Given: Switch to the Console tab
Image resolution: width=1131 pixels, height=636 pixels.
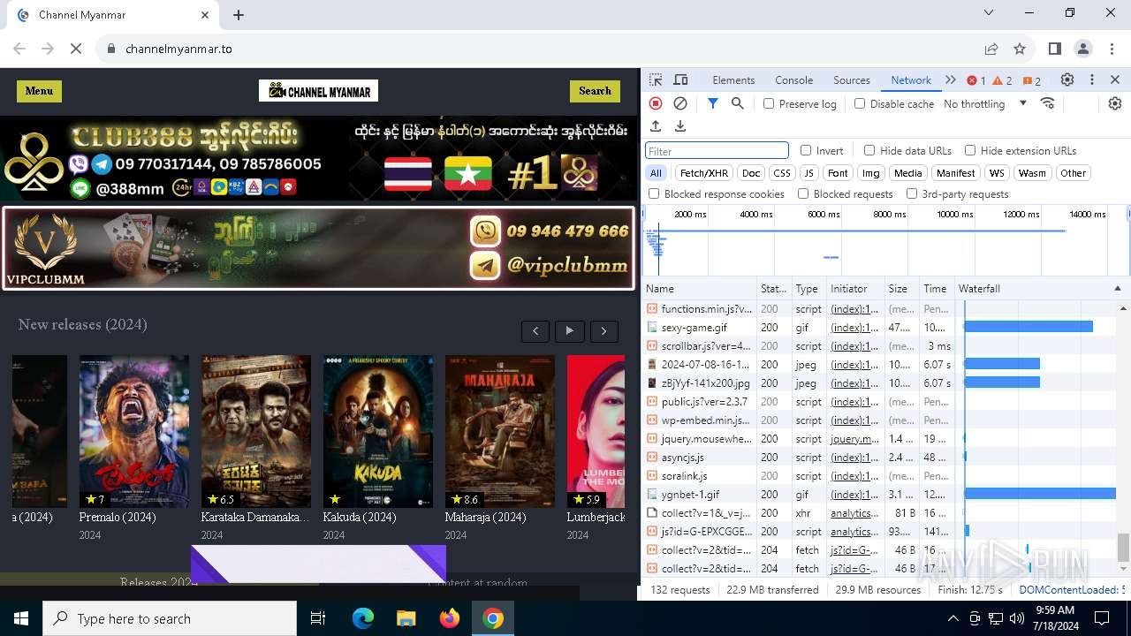Looking at the screenshot, I should (793, 79).
